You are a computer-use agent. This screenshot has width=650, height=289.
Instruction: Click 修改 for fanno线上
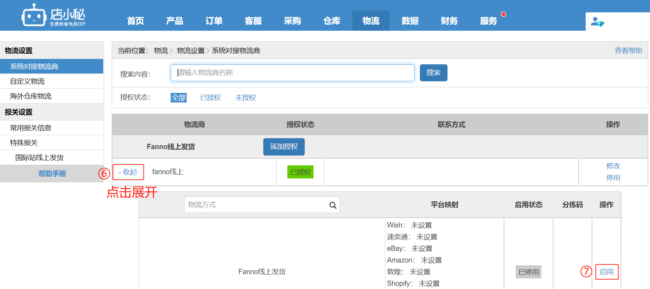pyautogui.click(x=613, y=166)
